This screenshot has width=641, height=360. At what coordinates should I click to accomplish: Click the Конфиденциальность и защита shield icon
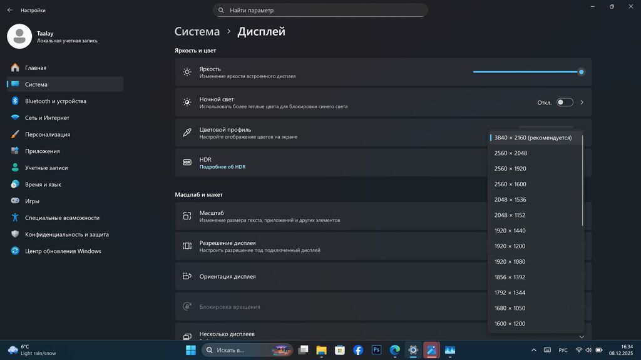15,234
